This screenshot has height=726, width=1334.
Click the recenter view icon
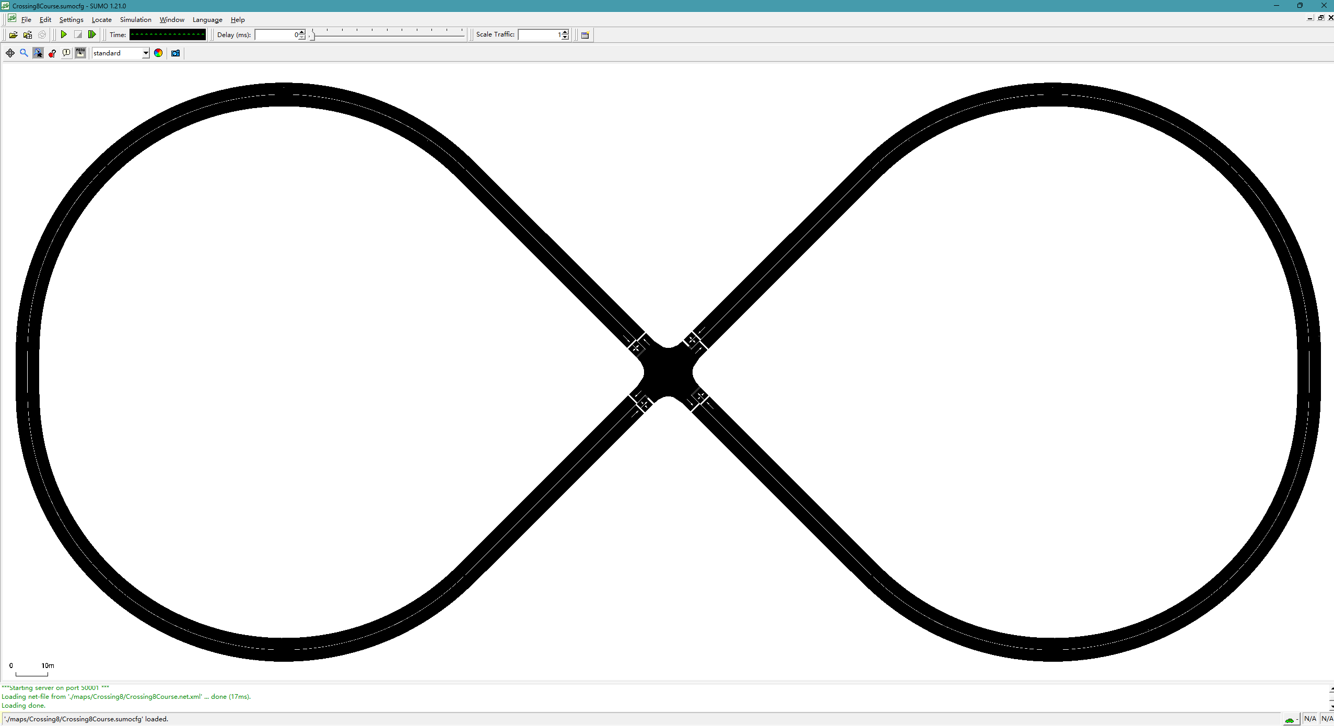coord(10,53)
